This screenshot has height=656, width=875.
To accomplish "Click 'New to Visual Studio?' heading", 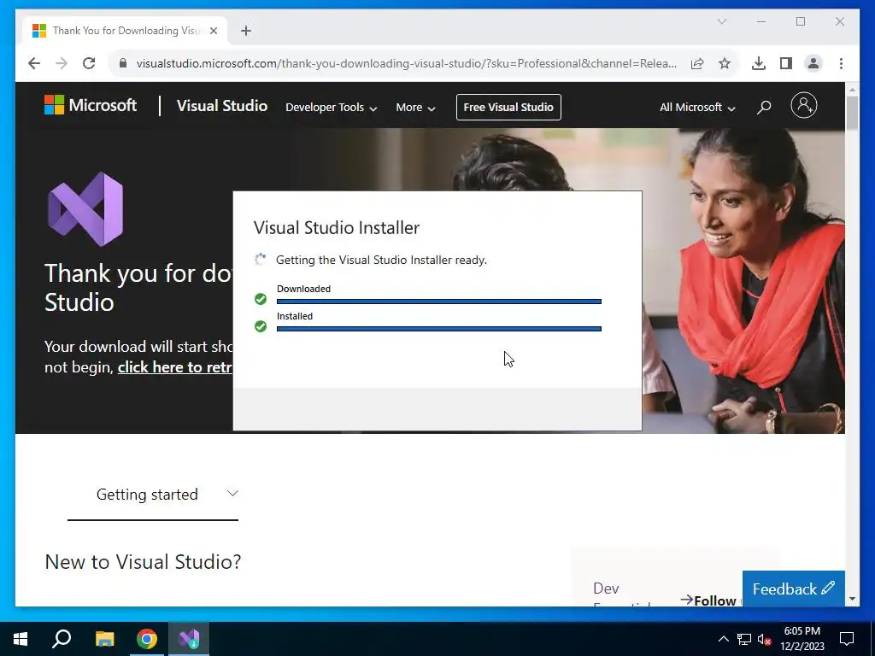I will coord(143,561).
